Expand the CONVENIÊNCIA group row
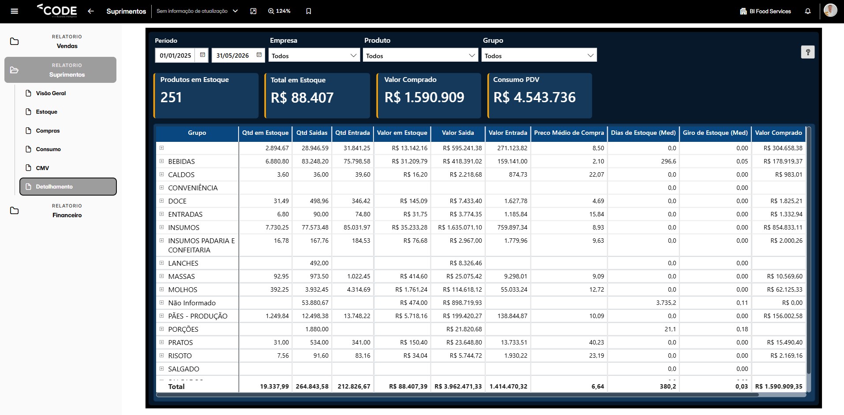Image resolution: width=844 pixels, height=415 pixels. pyautogui.click(x=161, y=187)
